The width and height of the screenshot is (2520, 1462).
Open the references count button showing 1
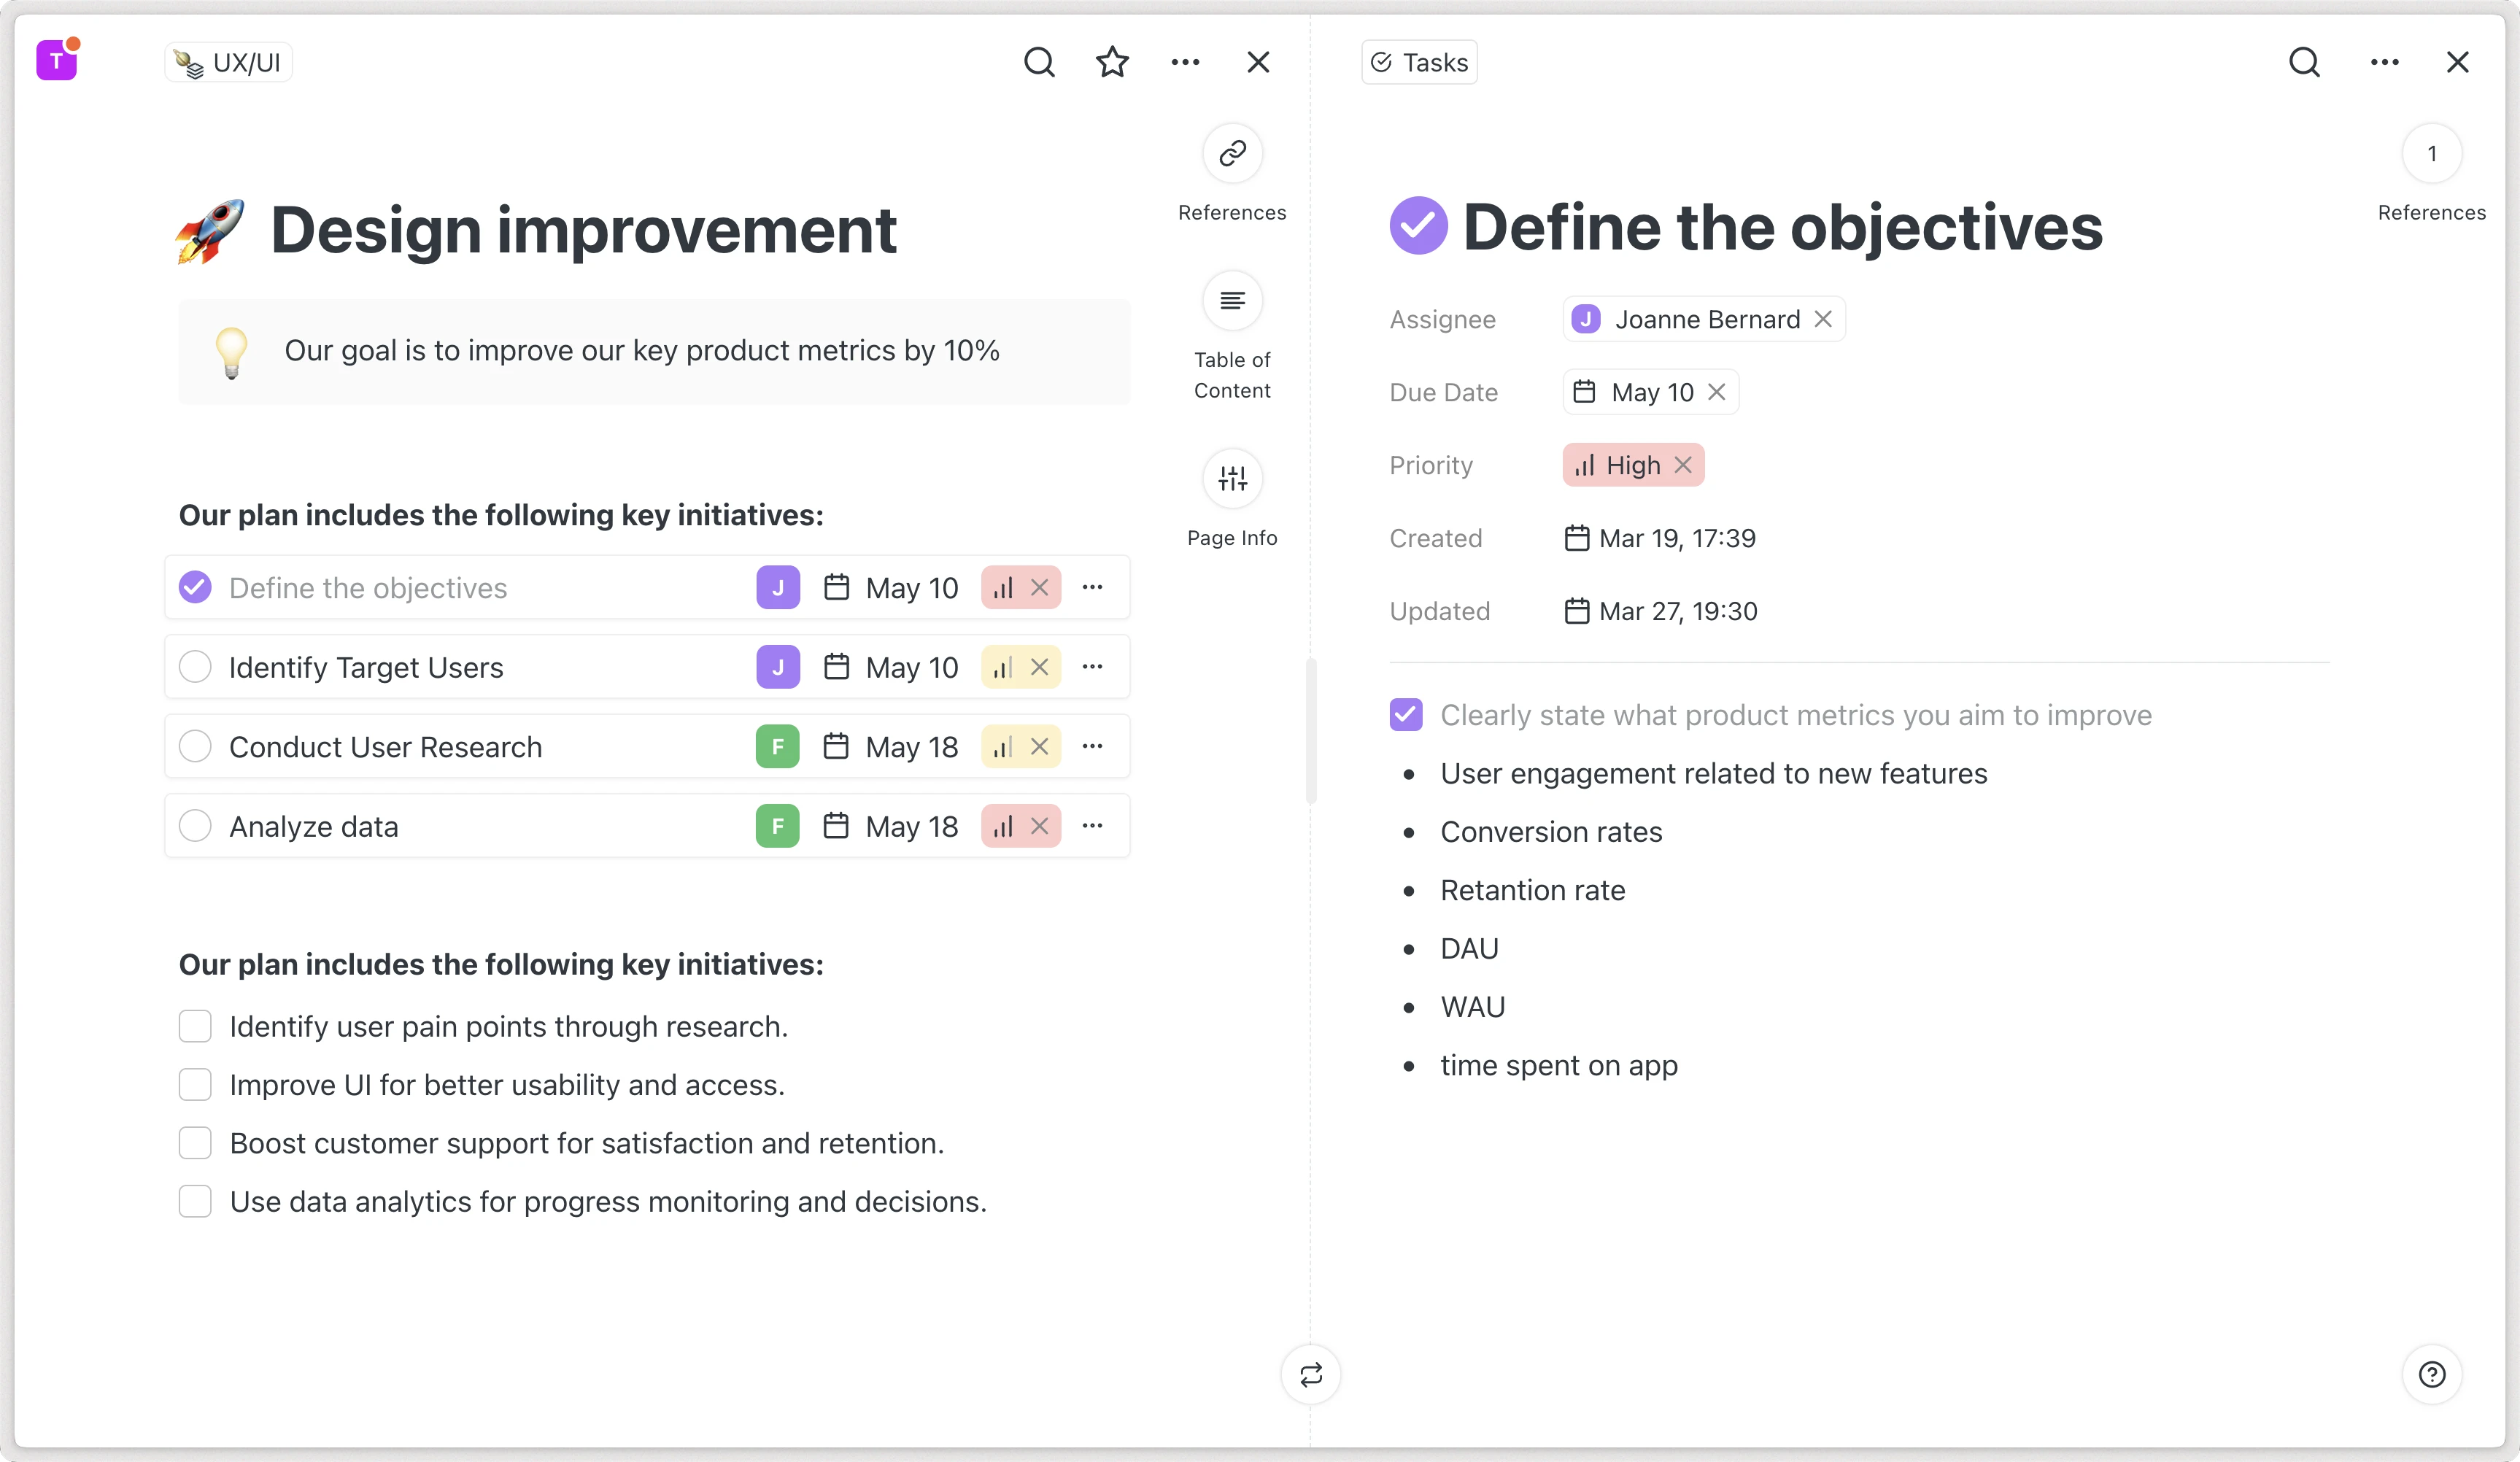click(x=2431, y=153)
